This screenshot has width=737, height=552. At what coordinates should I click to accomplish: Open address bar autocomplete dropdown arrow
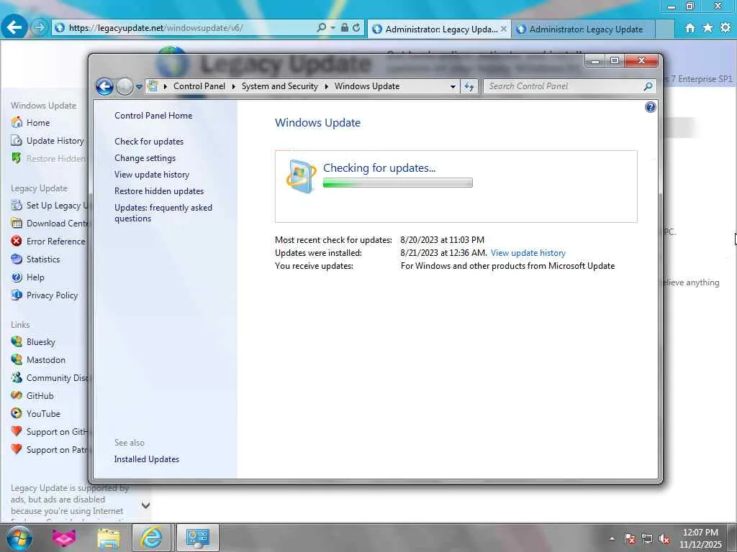pyautogui.click(x=333, y=28)
